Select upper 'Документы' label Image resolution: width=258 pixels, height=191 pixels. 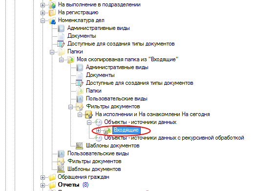(82, 36)
